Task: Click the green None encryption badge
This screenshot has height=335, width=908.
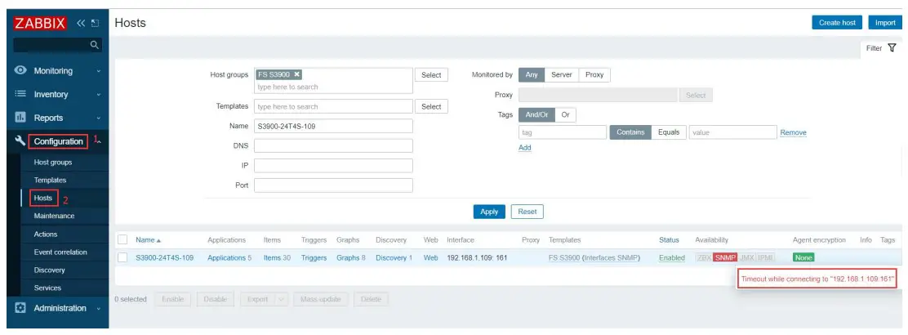Action: tap(803, 258)
